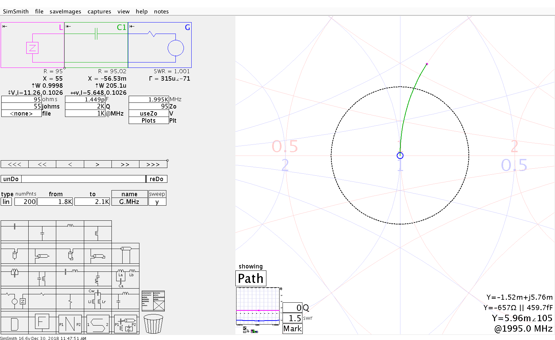The image size is (555, 340).
Task: Select the RUSE block with P1 P2 Z
Action: tap(125, 324)
